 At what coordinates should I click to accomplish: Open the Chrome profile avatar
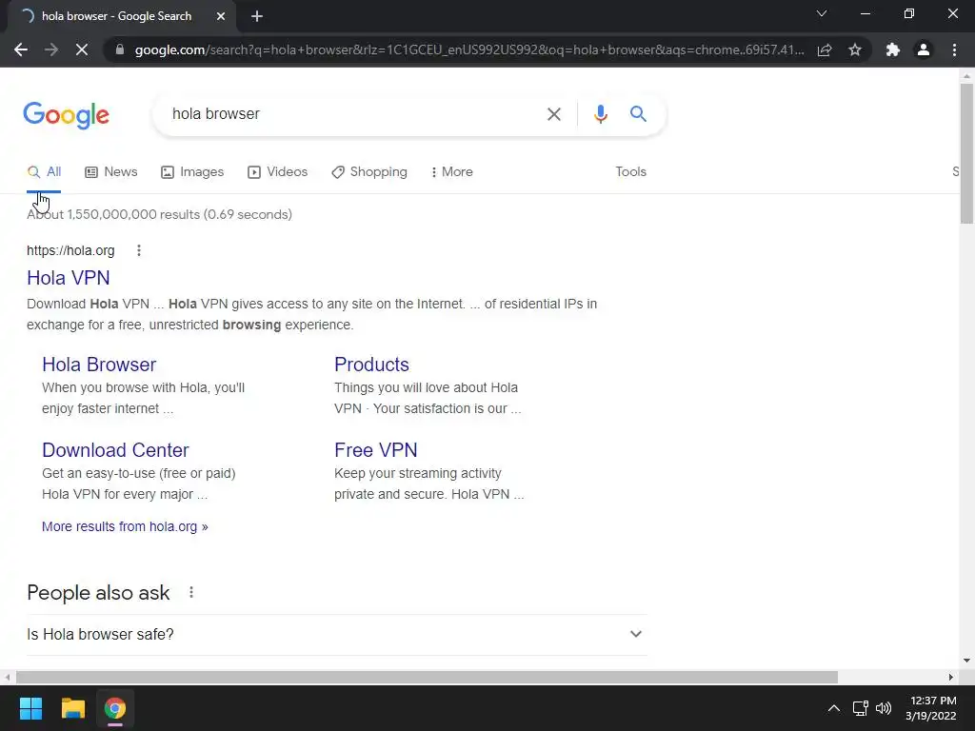(x=924, y=49)
